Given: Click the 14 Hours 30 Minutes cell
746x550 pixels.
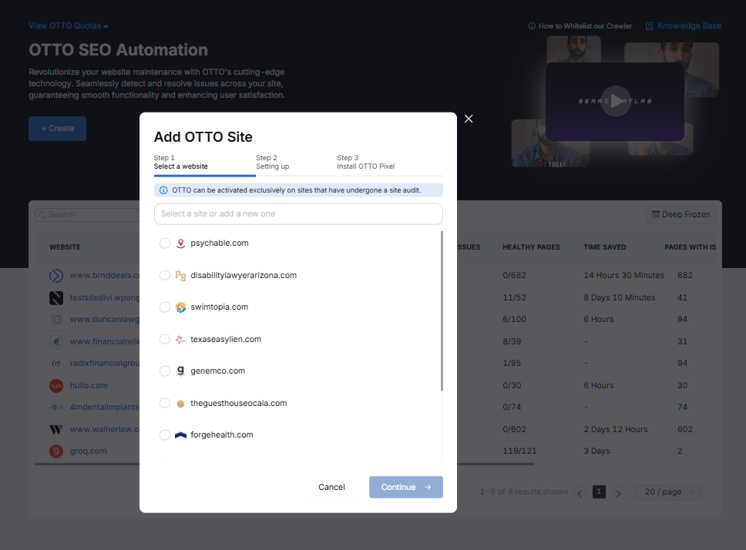Looking at the screenshot, I should click(x=623, y=275).
